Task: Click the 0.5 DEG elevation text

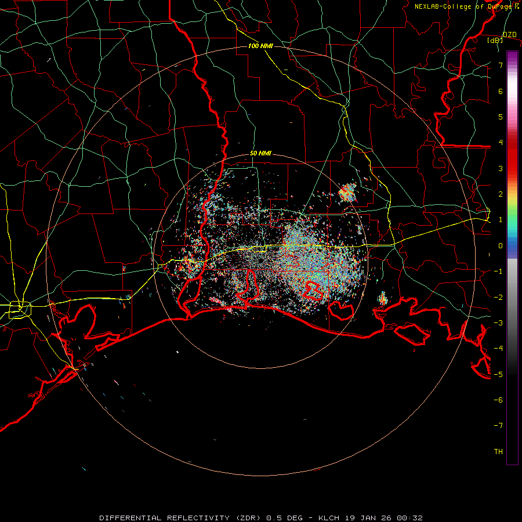Action: tap(285, 518)
